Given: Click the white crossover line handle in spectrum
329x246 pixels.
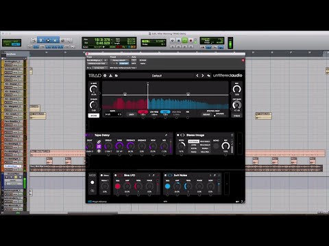Looking at the screenshot, I should click(147, 84).
